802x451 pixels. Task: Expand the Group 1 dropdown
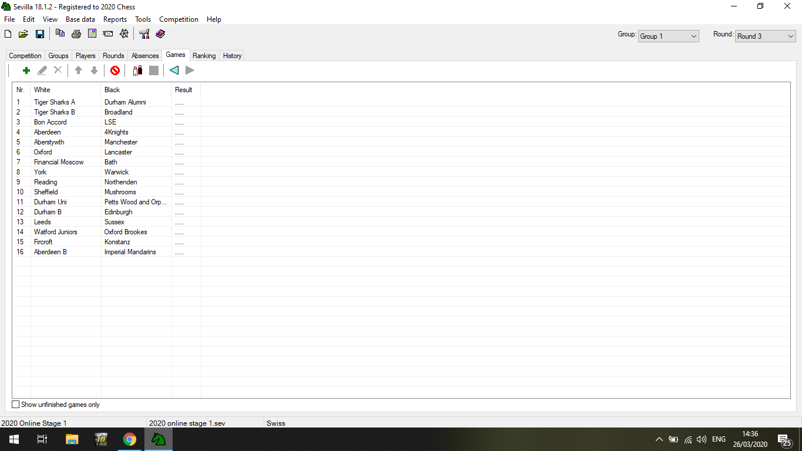[x=669, y=36]
